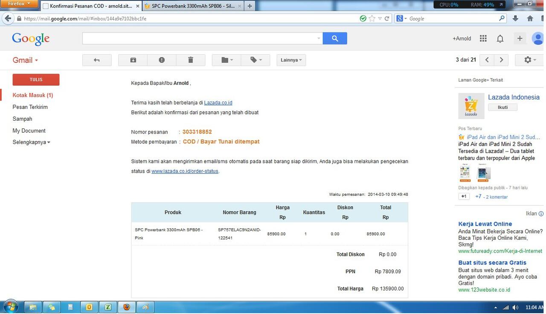Archive this email with the archive icon
546x314 pixels.
(133, 60)
